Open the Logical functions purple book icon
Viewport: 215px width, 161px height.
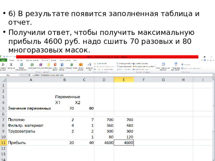pos(41,64)
